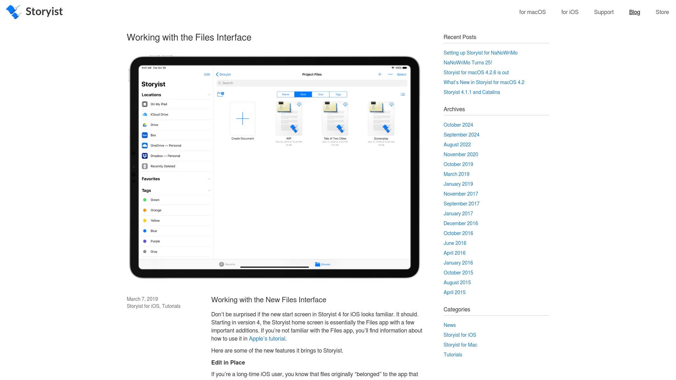Open the April 2015 archive

[x=454, y=292]
